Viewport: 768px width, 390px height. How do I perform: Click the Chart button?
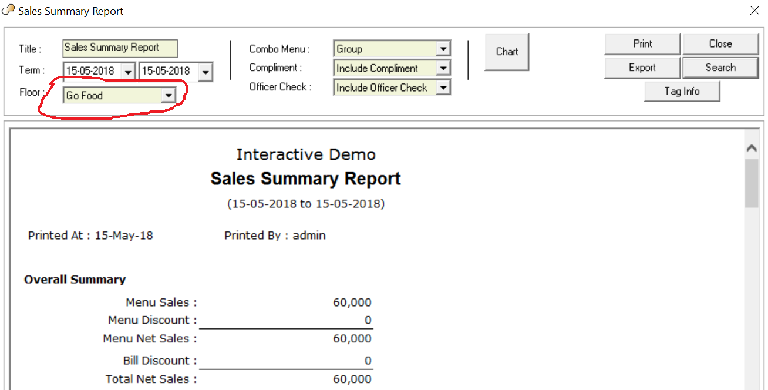tap(507, 52)
